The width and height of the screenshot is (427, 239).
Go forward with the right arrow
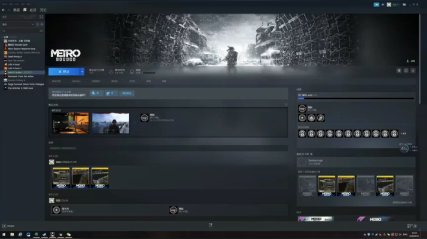coord(9,10)
